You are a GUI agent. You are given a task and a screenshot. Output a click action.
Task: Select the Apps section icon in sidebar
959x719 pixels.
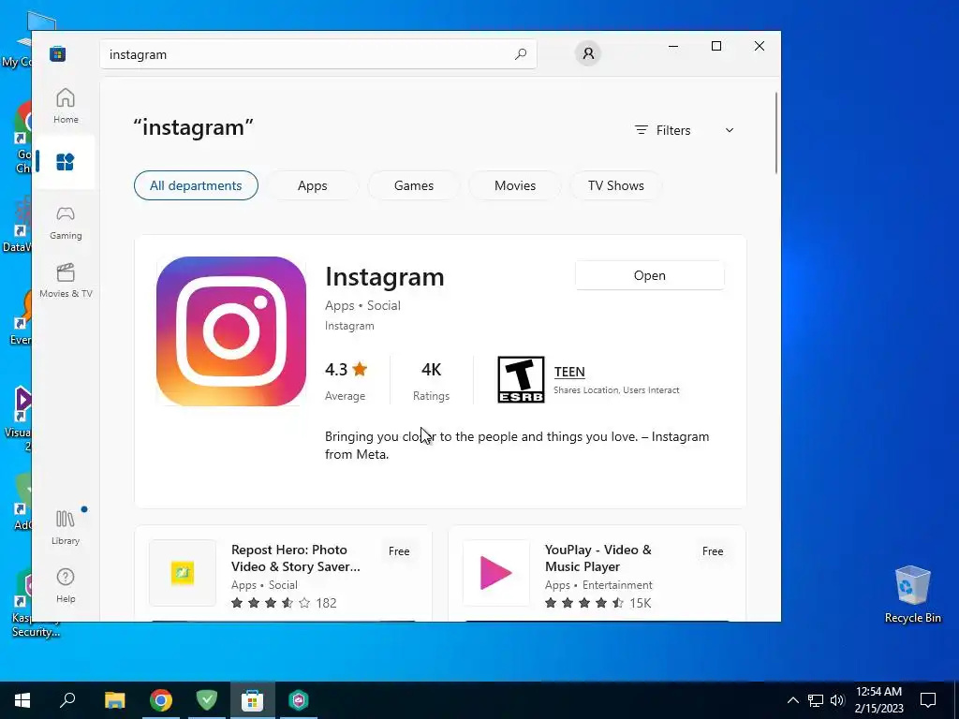pyautogui.click(x=66, y=162)
